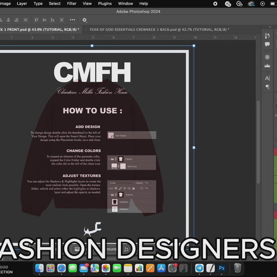Click Distribute vertically icon in options bar

tap(26, 20)
